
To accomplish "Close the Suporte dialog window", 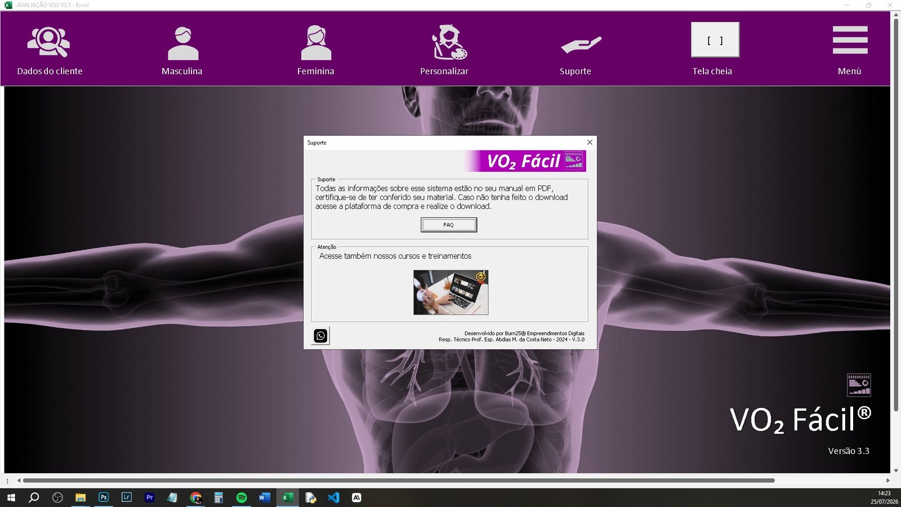I will (590, 143).
